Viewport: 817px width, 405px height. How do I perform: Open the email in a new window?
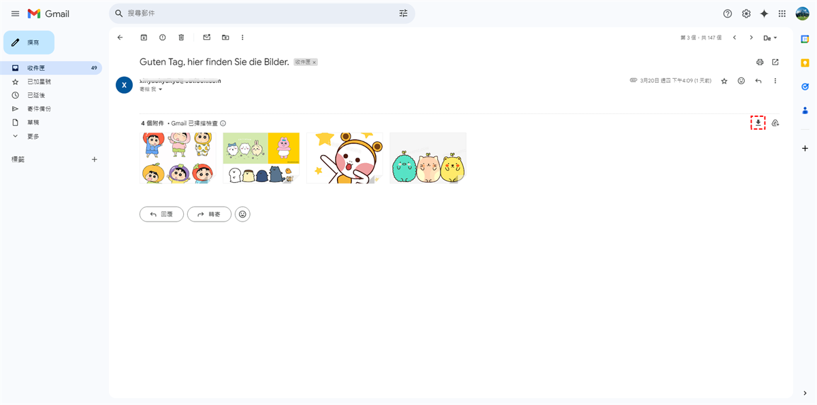(775, 62)
